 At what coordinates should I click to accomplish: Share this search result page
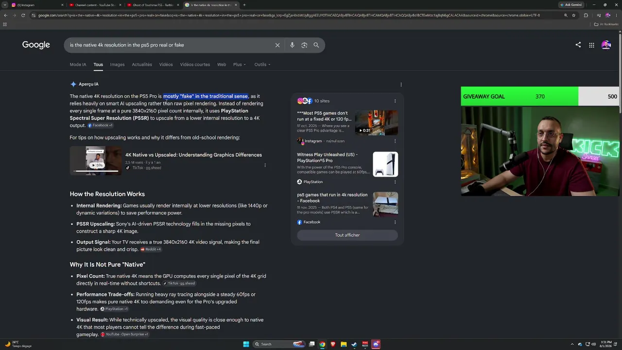[x=578, y=45]
